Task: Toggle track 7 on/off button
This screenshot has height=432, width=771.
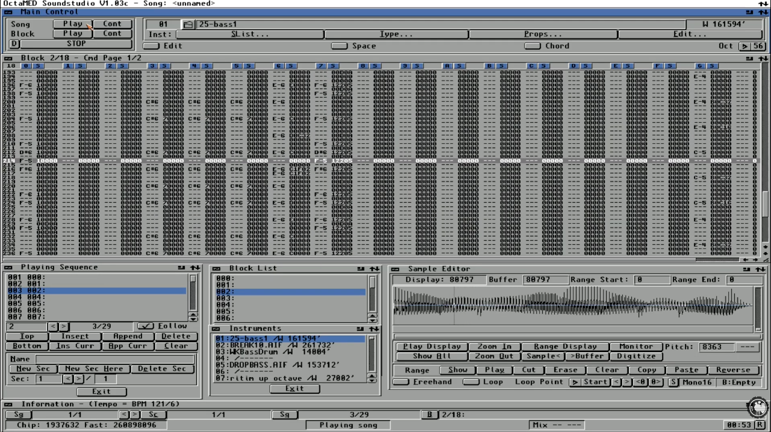Action: (321, 66)
